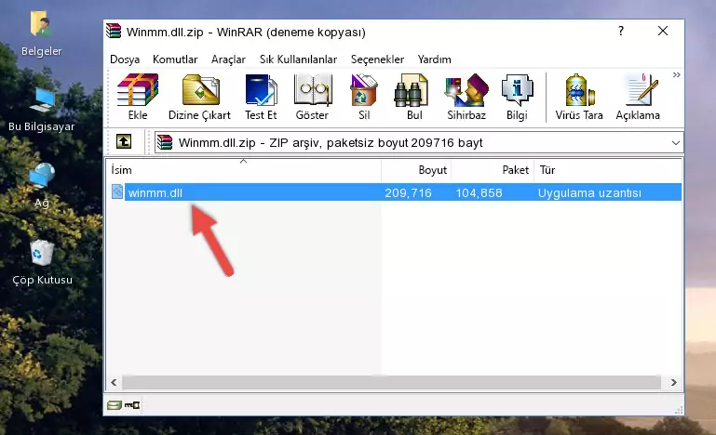Start the Virüs Tara scan

[x=579, y=97]
